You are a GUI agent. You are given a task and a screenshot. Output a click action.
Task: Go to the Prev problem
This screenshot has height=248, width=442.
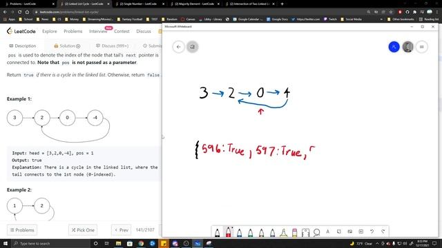(x=122, y=230)
